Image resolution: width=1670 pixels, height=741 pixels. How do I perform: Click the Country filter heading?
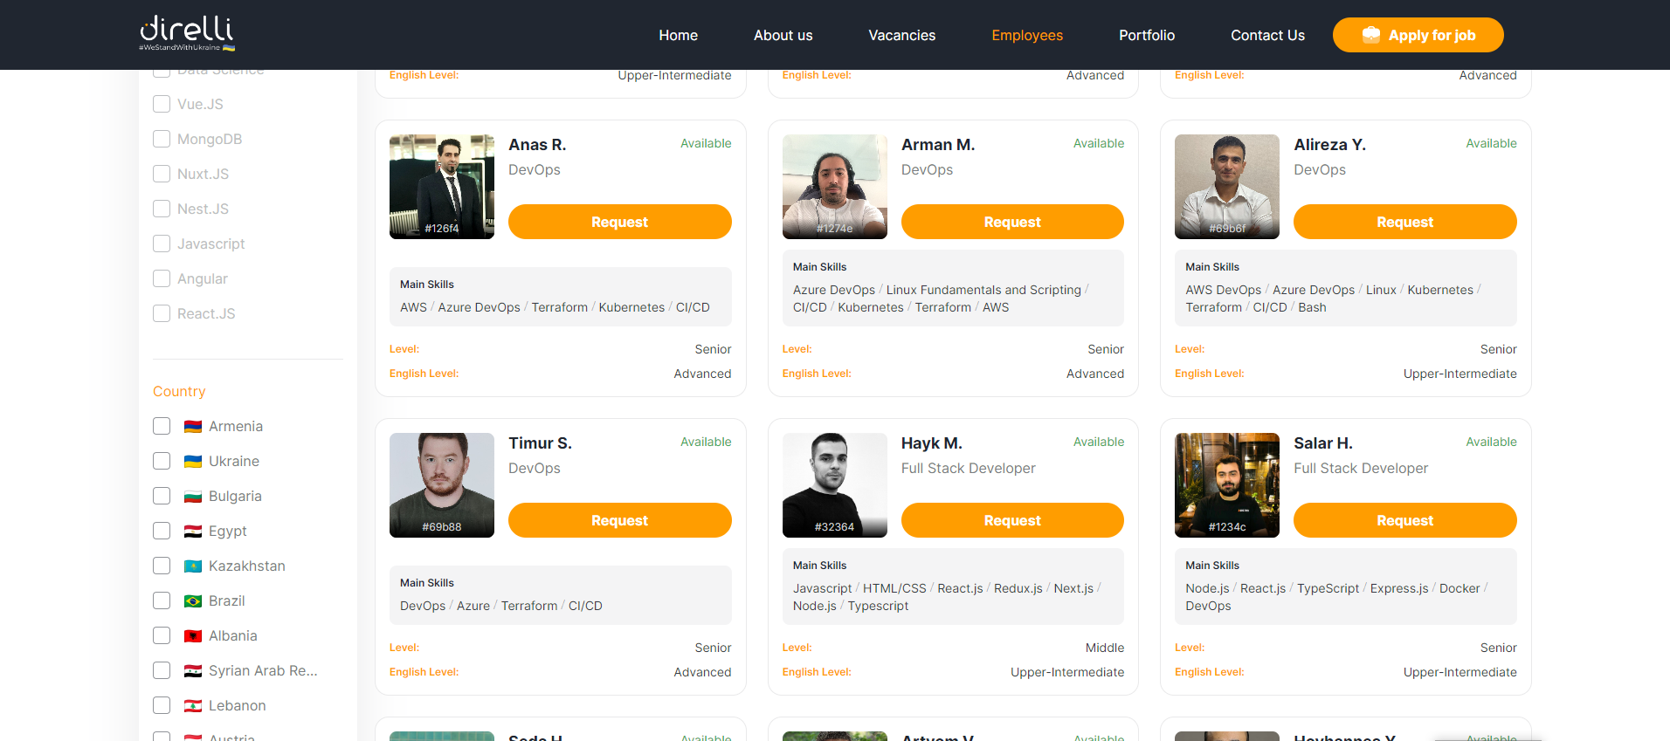coord(179,392)
